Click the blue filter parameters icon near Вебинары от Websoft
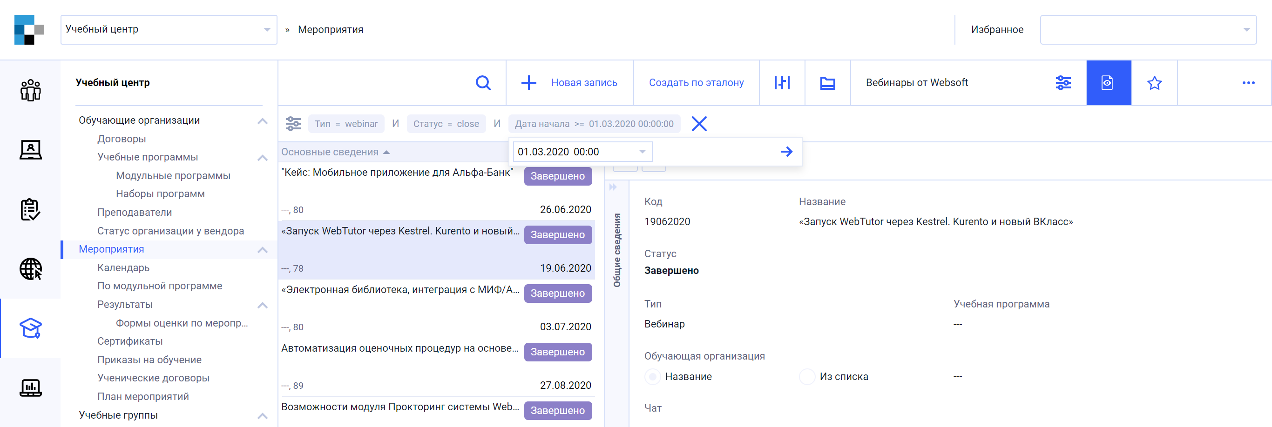1272x427 pixels. click(1063, 82)
